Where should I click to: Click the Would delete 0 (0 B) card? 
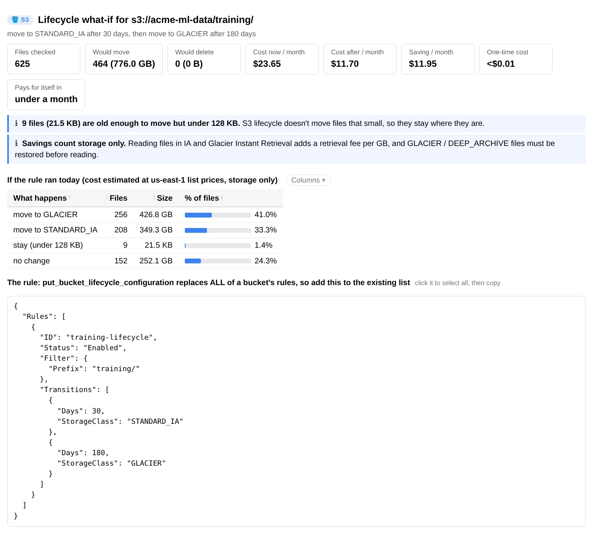point(204,59)
